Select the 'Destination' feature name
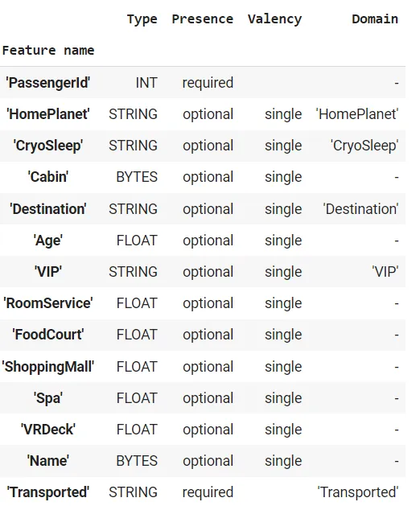This screenshot has height=506, width=416. (47, 209)
